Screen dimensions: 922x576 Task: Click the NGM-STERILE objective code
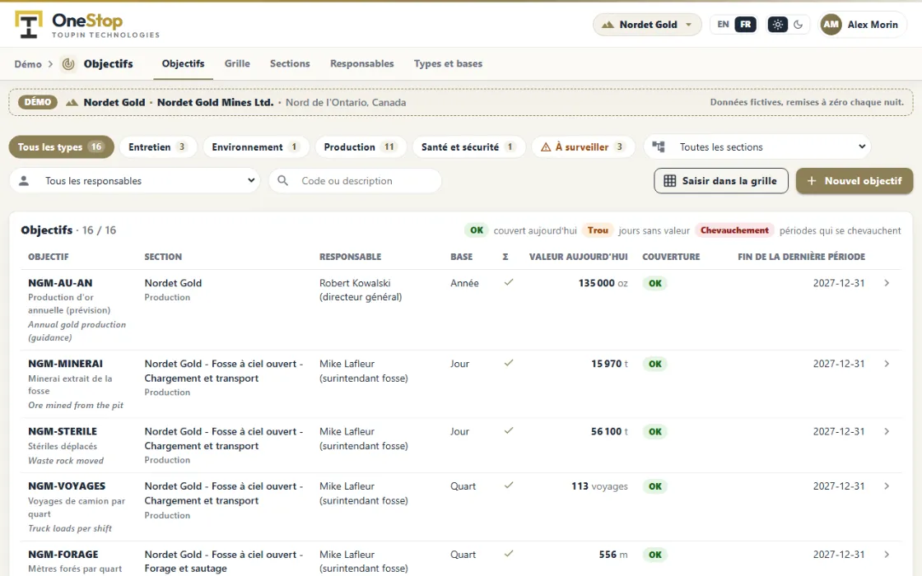coord(63,431)
